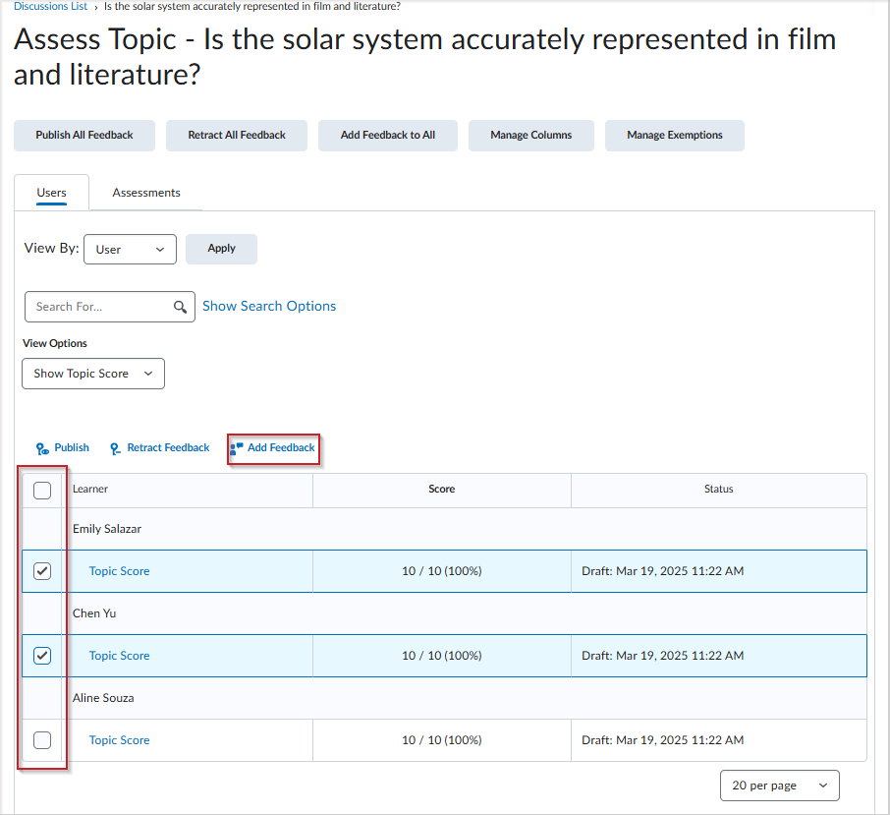
Task: Toggle the select-all checkbox in the header row
Action: click(x=42, y=491)
